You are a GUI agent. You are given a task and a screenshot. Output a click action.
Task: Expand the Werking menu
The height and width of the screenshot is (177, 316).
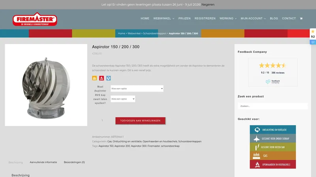[x=228, y=18]
